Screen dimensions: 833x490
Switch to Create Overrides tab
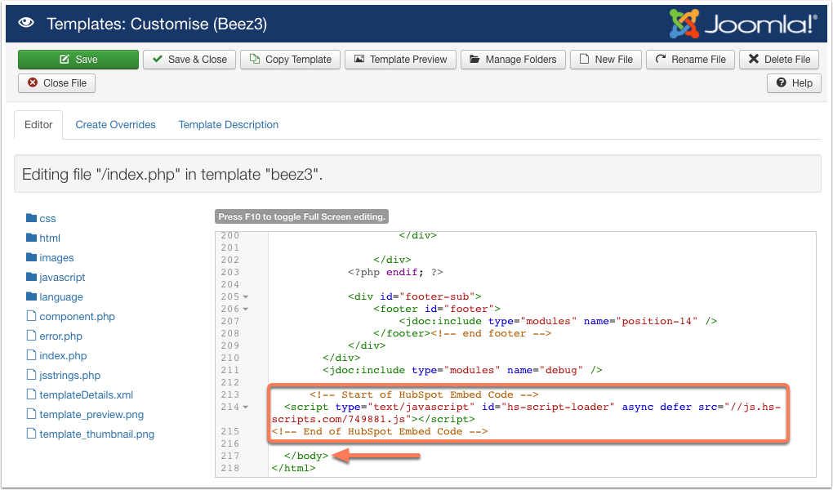coord(115,125)
